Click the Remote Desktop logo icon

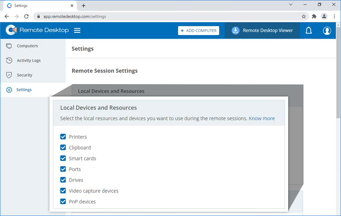point(11,30)
